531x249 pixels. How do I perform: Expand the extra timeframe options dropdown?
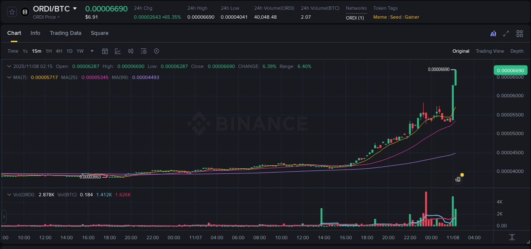click(91, 51)
